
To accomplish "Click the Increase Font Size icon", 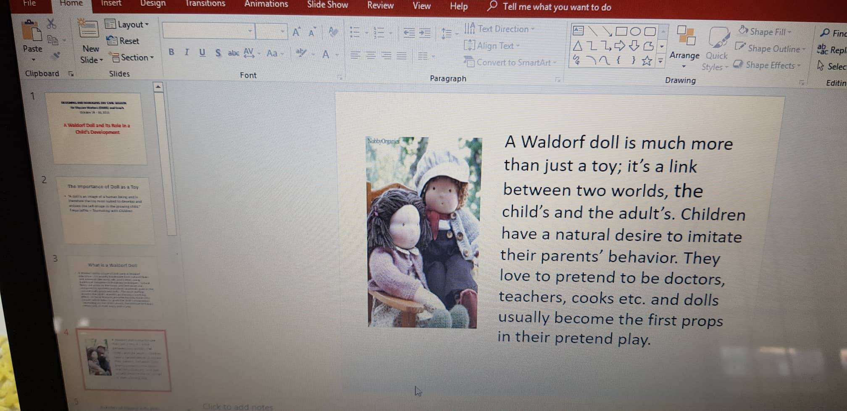I will [x=296, y=32].
